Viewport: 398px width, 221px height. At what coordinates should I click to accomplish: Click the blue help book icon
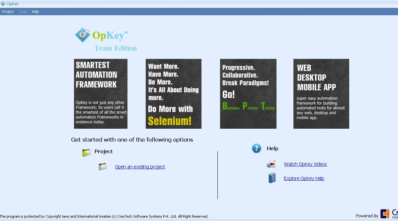(x=272, y=178)
